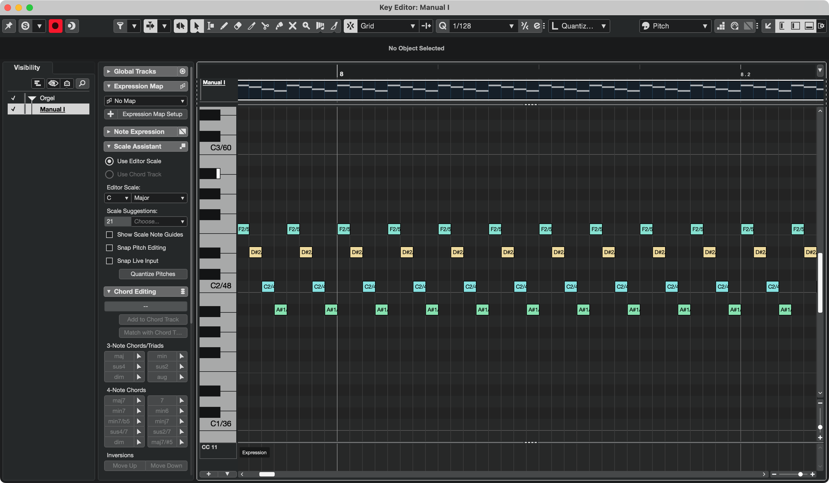Toggle the MIDI input icon

[x=735, y=26]
